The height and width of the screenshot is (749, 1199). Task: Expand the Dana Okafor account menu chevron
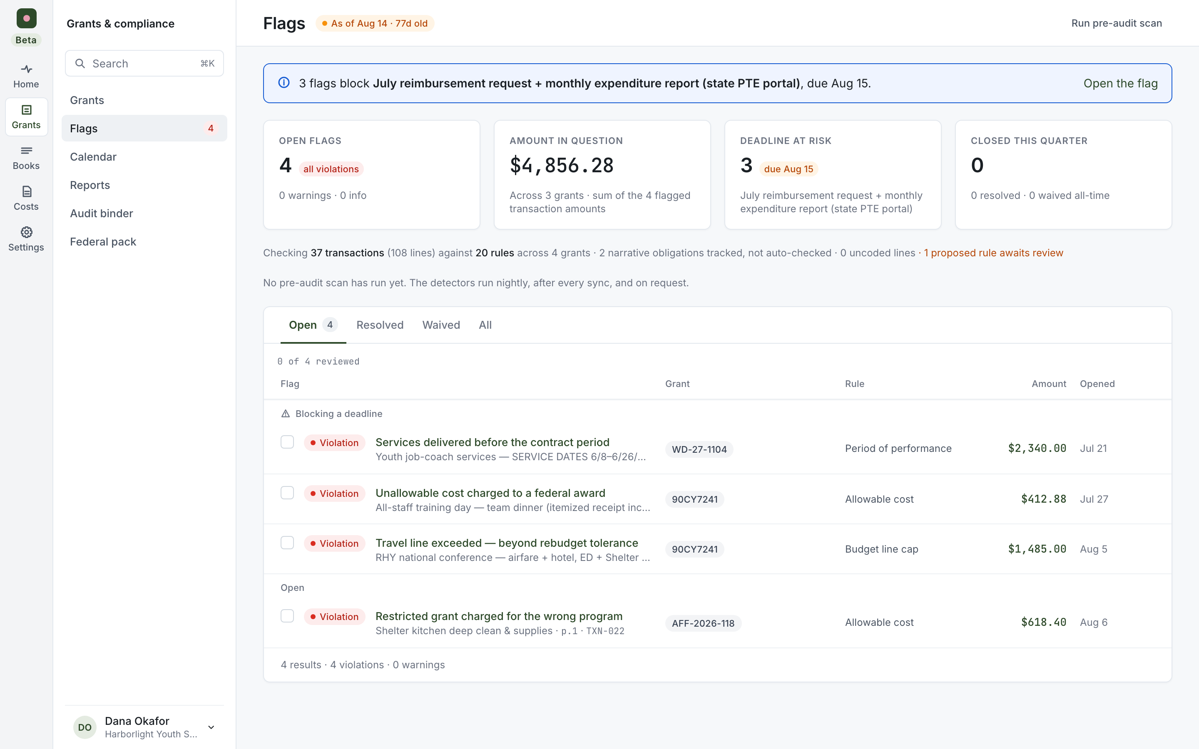(211, 727)
